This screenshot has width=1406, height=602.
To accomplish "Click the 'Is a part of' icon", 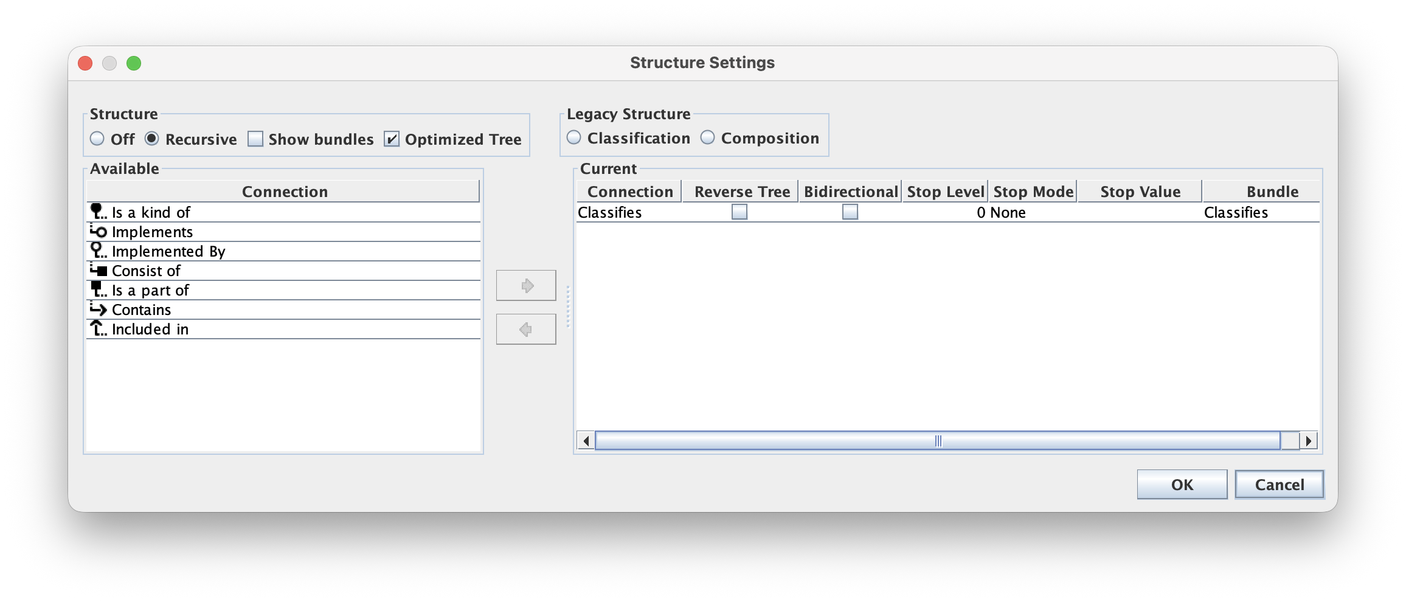I will tap(98, 289).
